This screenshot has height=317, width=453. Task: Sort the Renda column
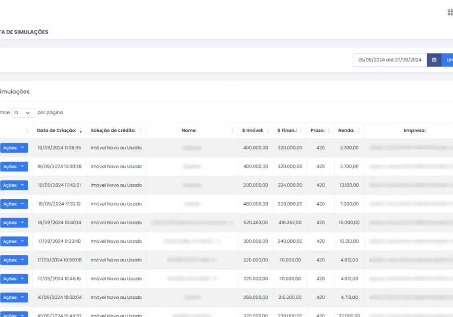(359, 130)
